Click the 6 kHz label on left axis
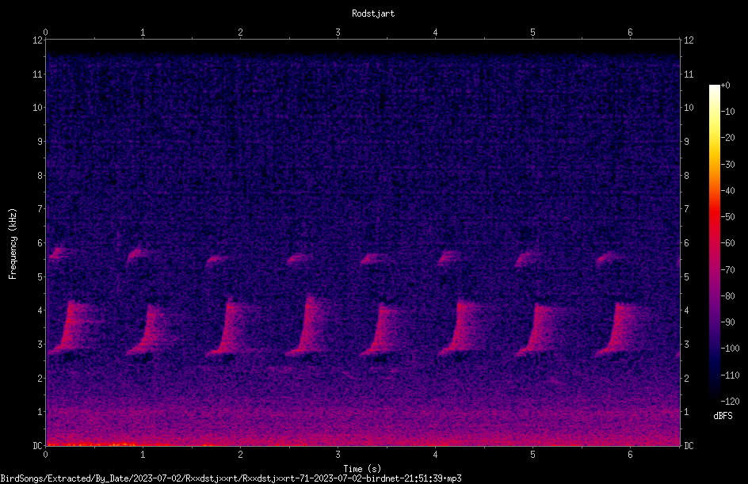This screenshot has width=748, height=484. click(x=40, y=242)
